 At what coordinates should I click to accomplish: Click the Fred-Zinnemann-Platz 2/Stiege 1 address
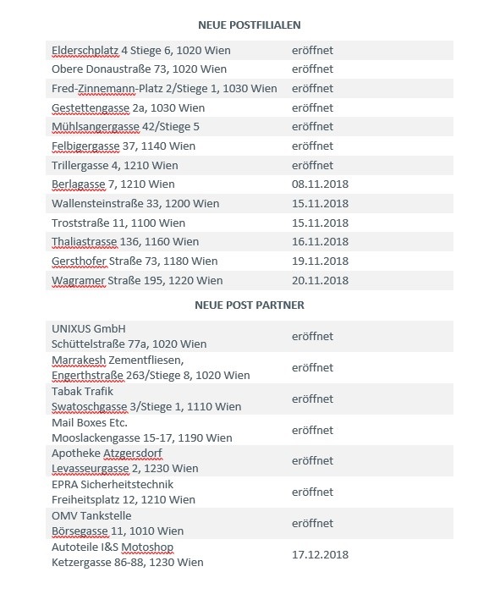pyautogui.click(x=164, y=89)
